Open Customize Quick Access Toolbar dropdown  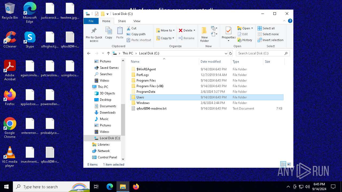[107, 14]
